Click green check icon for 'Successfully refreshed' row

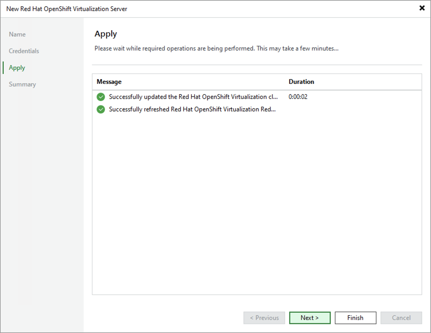pos(101,109)
